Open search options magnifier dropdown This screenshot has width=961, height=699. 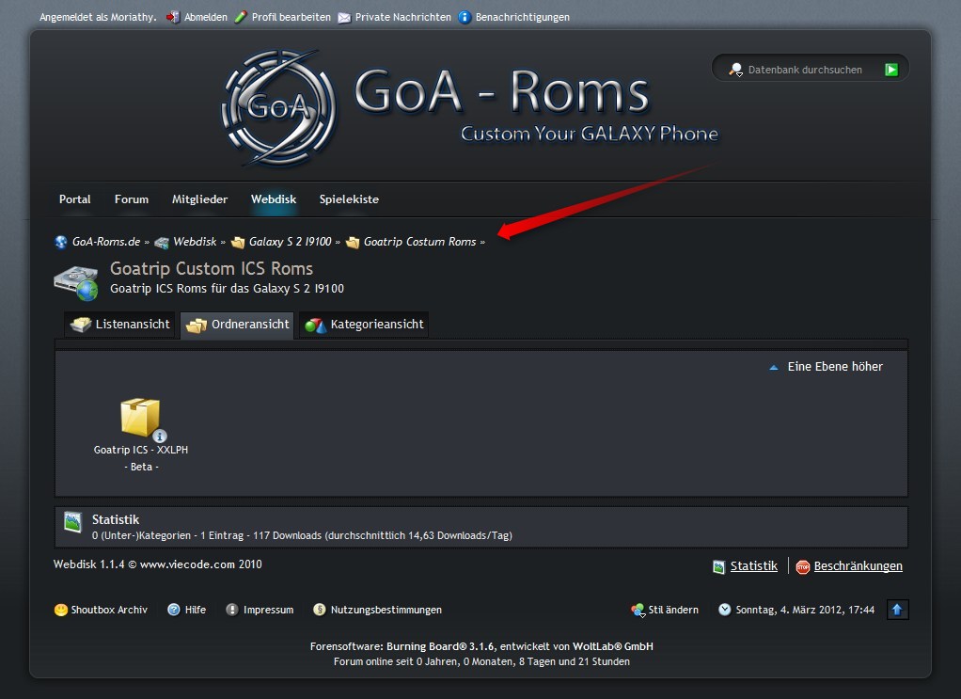point(736,70)
